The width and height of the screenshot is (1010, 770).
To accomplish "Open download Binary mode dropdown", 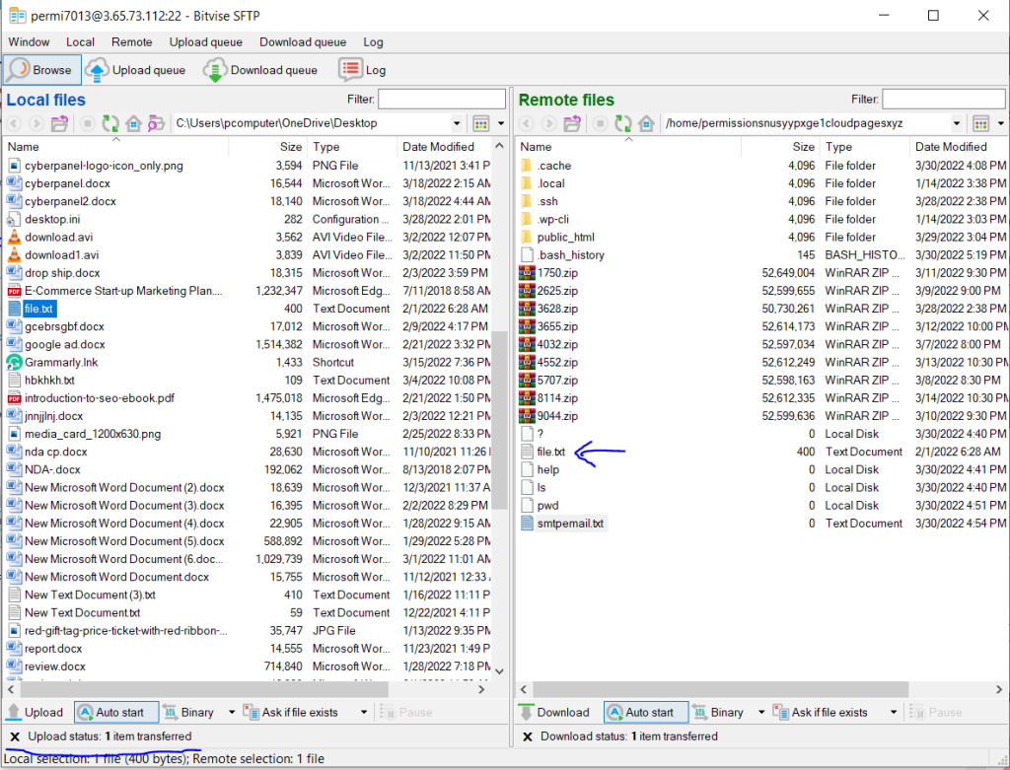I will 761,712.
